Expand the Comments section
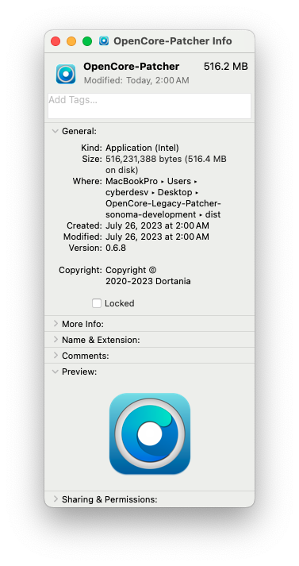Screen dimensions: 299x566 point(56,356)
